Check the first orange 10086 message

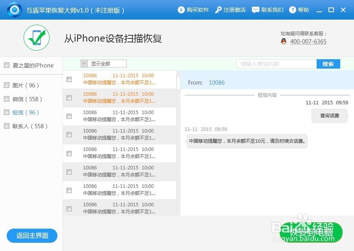69,80
